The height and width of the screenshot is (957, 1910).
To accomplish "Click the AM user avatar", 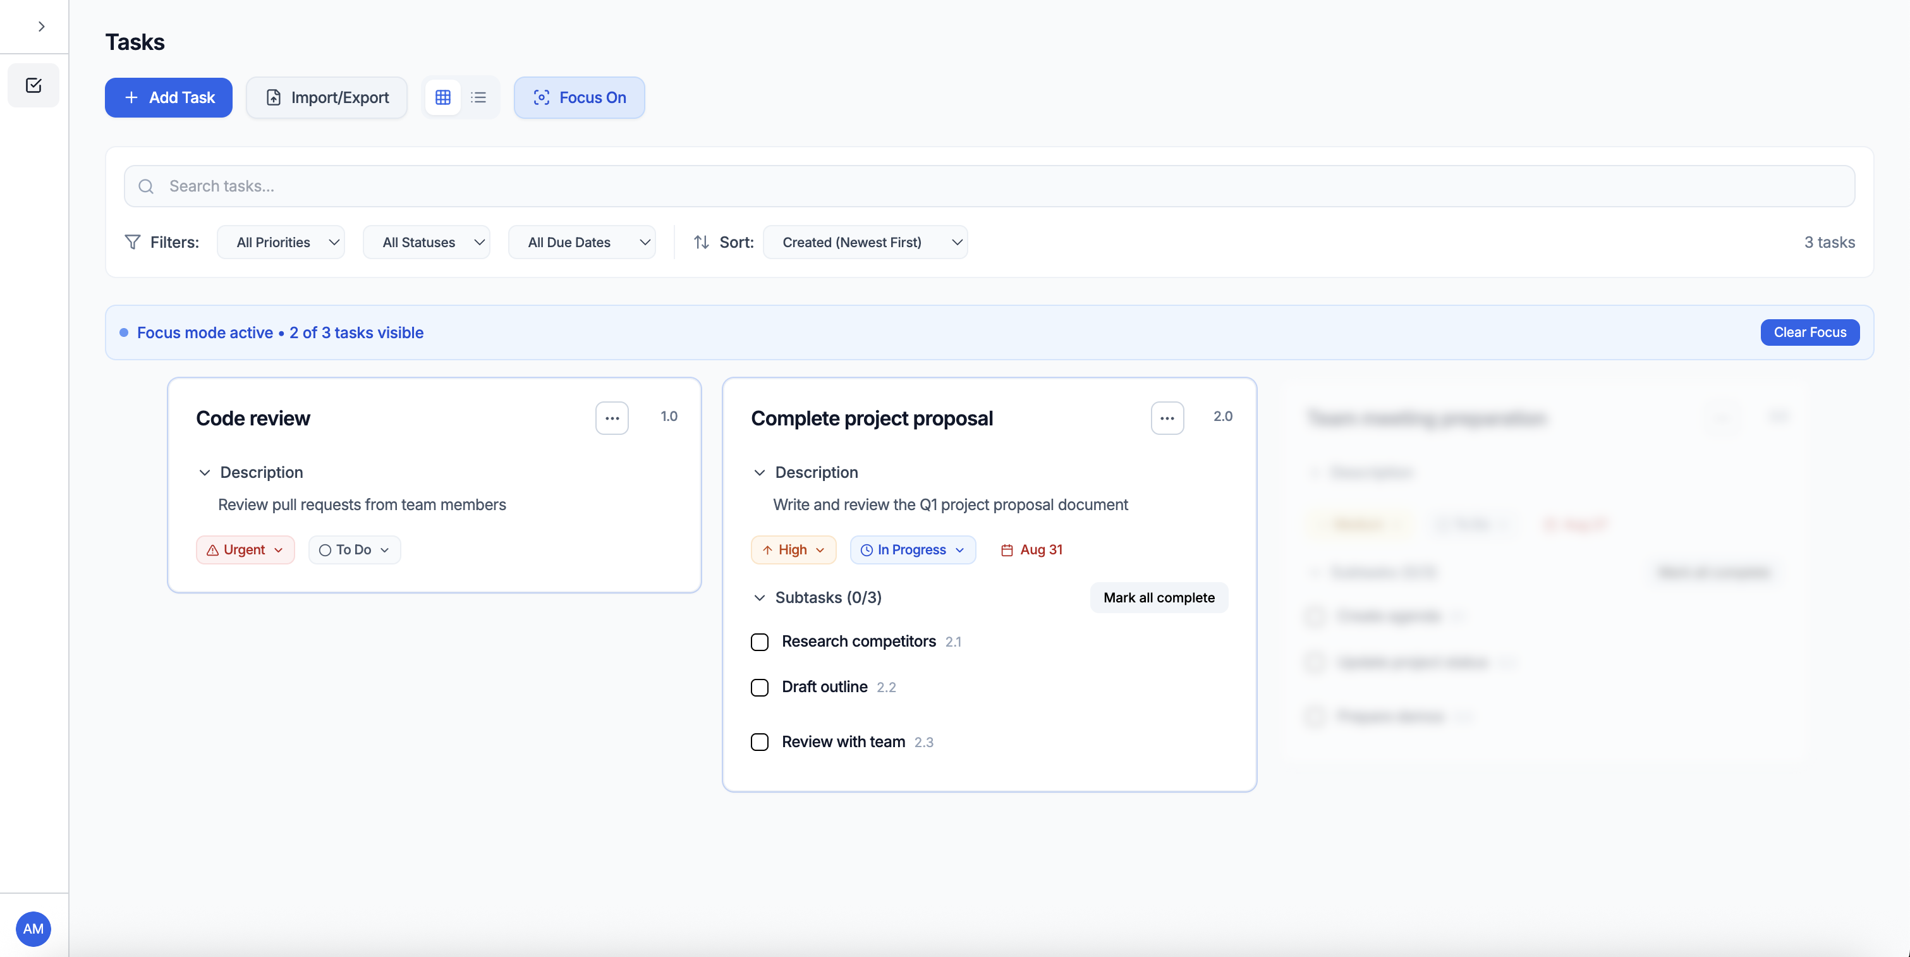I will (33, 928).
